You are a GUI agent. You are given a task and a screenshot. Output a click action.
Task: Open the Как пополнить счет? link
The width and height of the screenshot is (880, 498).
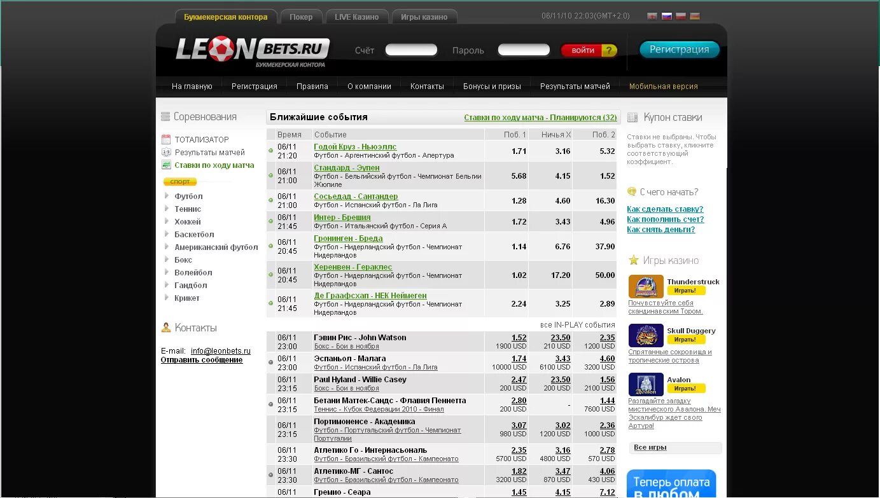[665, 219]
